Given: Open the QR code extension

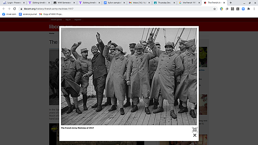Looking at the screenshot, I should pos(232,9).
